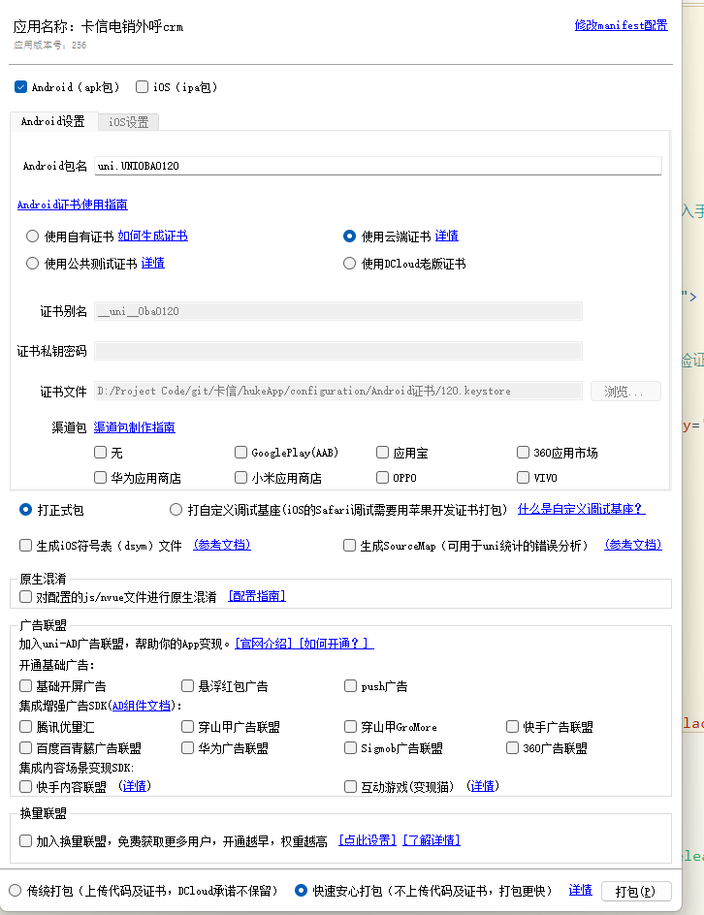This screenshot has width=704, height=915.
Task: Open 修改manifest配置 link
Action: click(621, 25)
